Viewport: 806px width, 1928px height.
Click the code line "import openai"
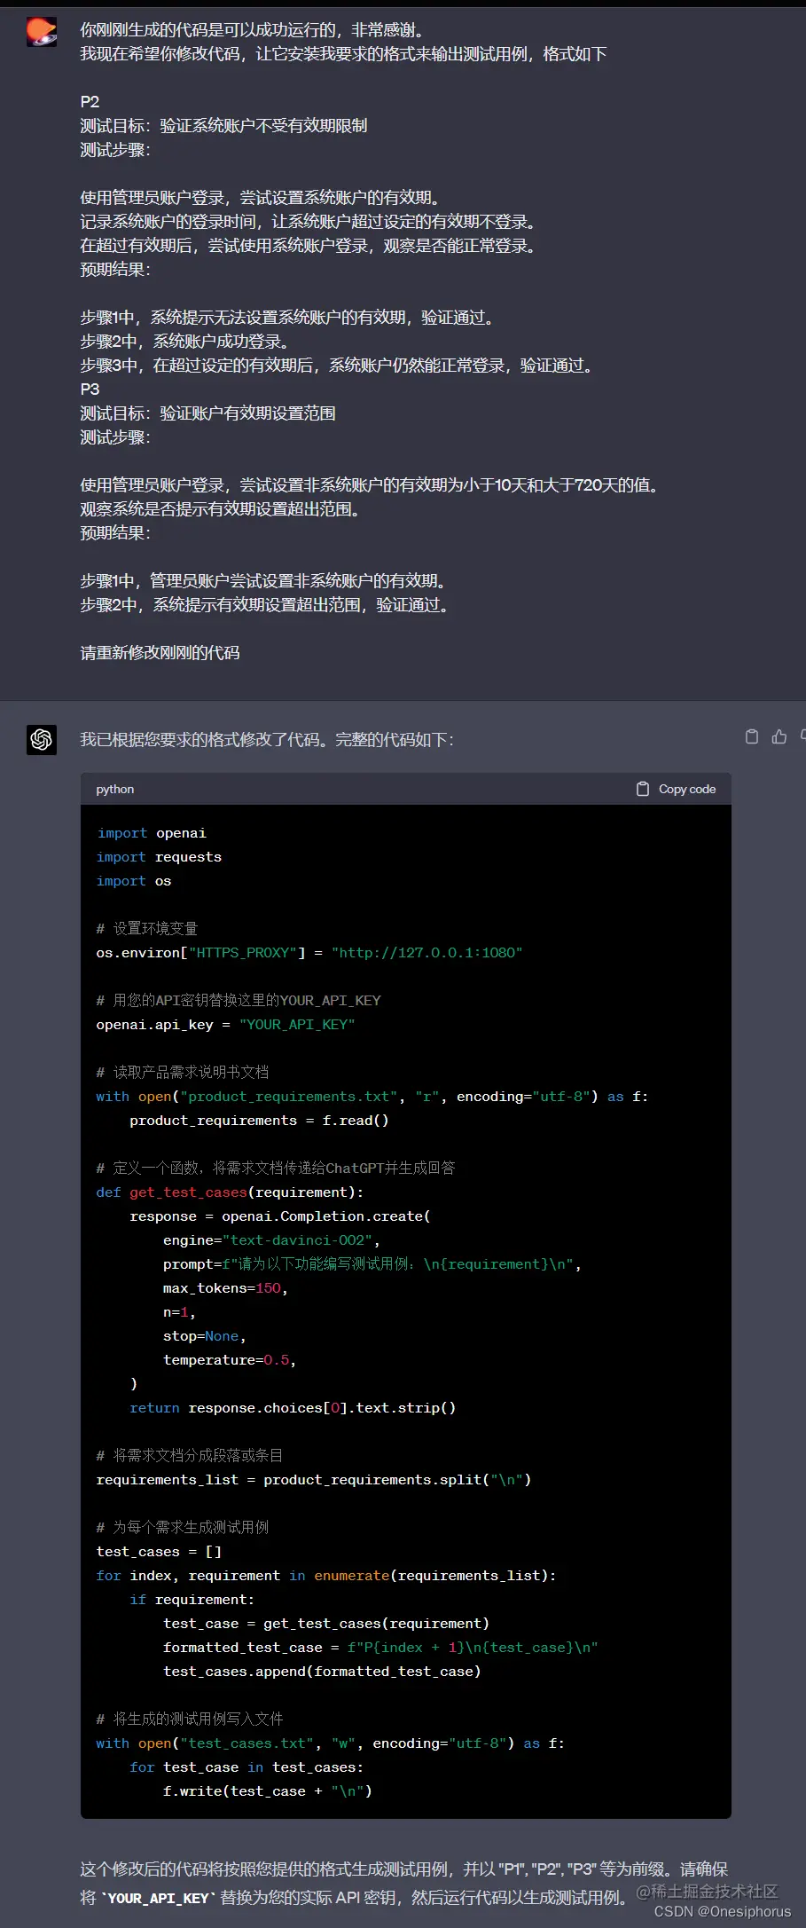(x=152, y=833)
